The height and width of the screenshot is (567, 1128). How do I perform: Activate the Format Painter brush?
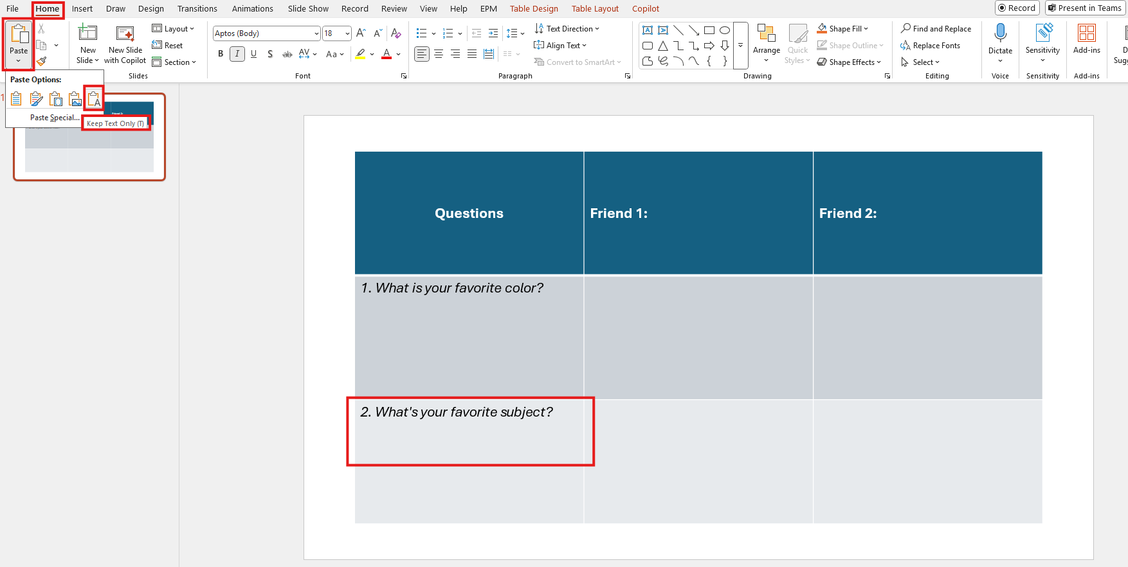point(42,62)
